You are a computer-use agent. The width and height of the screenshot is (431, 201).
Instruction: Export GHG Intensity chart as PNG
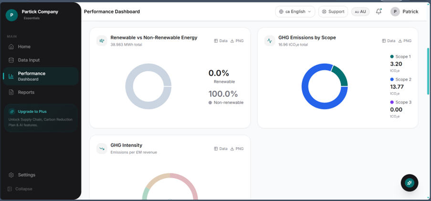tap(237, 149)
